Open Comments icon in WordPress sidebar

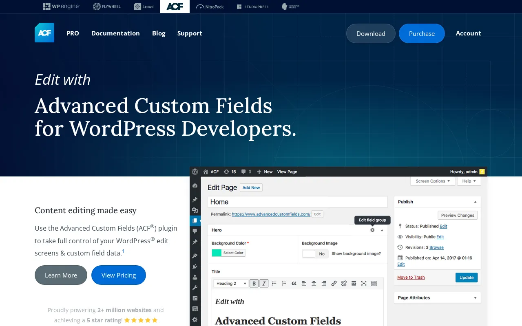(195, 231)
